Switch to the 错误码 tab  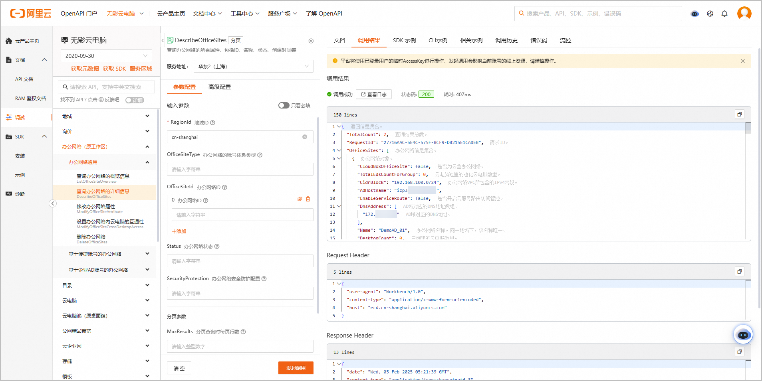(539, 40)
